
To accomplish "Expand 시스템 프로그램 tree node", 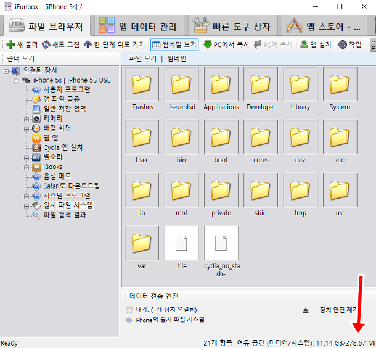I will [27, 197].
